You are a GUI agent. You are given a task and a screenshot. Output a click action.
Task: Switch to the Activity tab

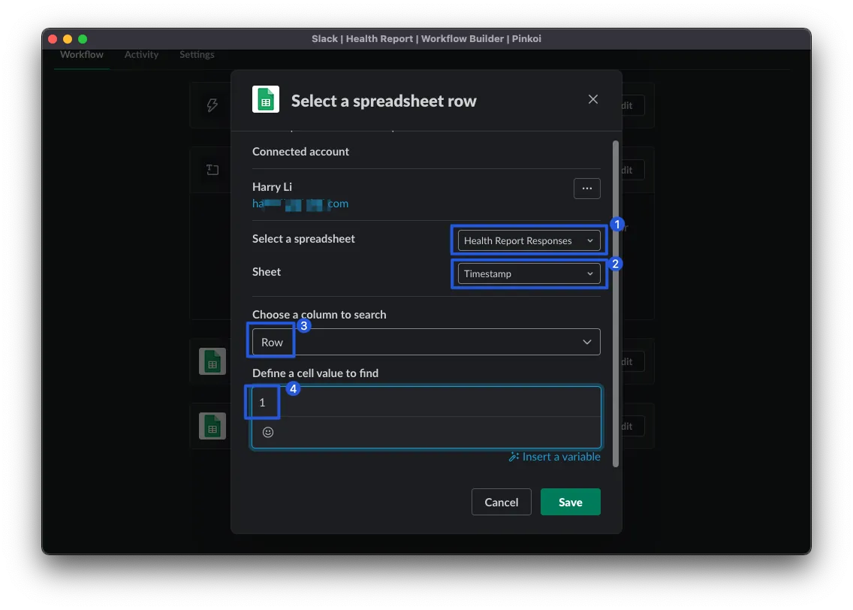141,55
